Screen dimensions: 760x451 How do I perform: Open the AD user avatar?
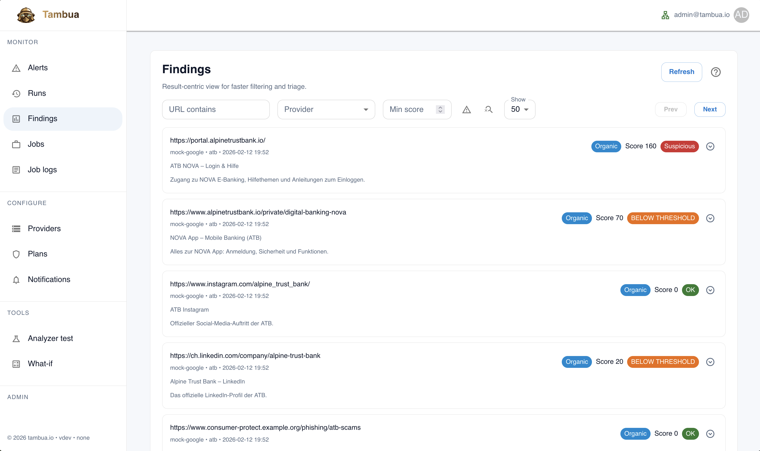point(741,15)
